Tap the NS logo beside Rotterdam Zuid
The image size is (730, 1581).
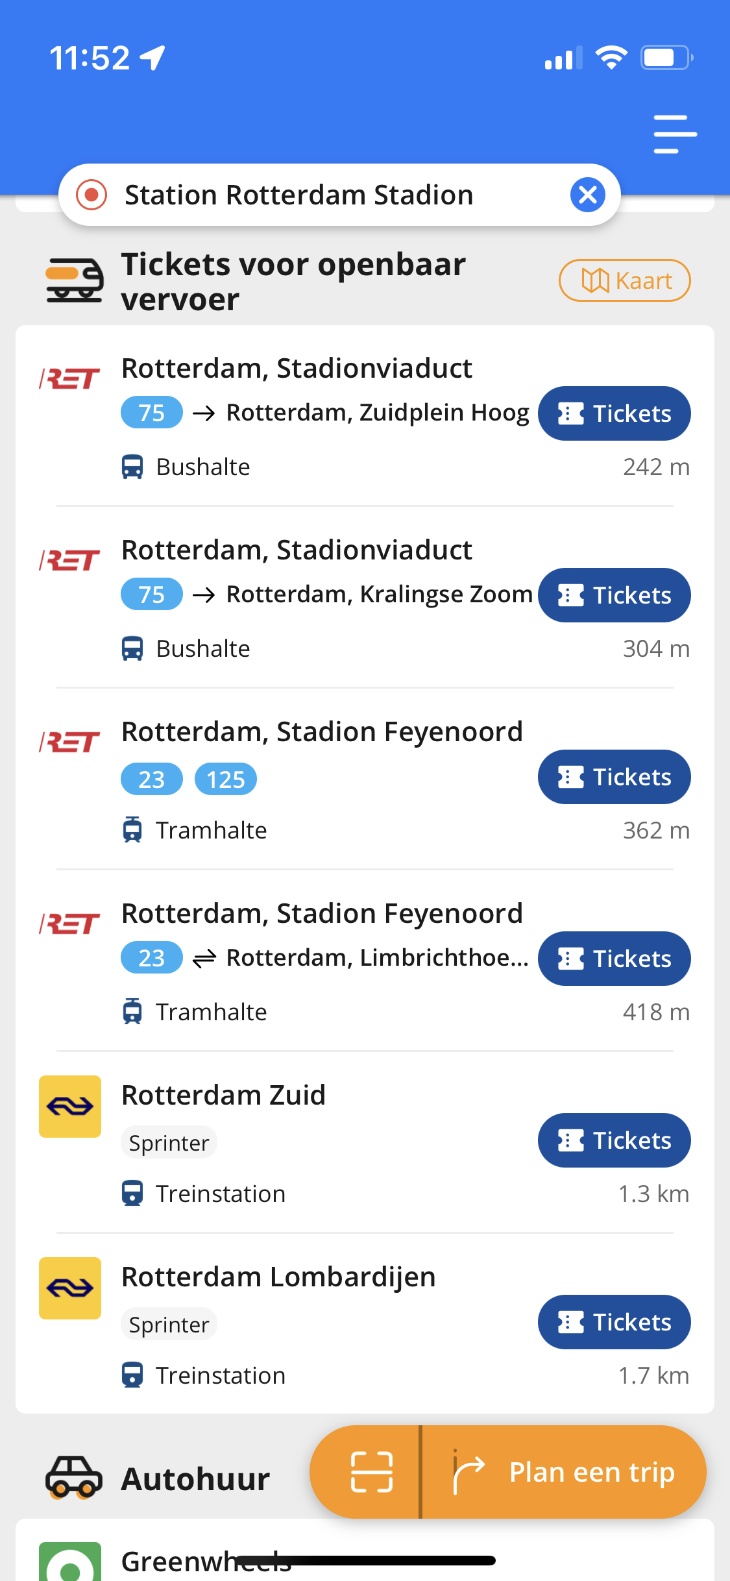click(70, 1107)
